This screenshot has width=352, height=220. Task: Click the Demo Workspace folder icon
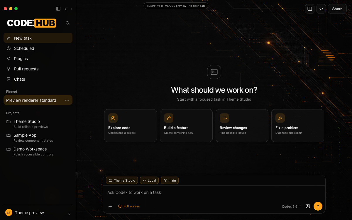9,149
